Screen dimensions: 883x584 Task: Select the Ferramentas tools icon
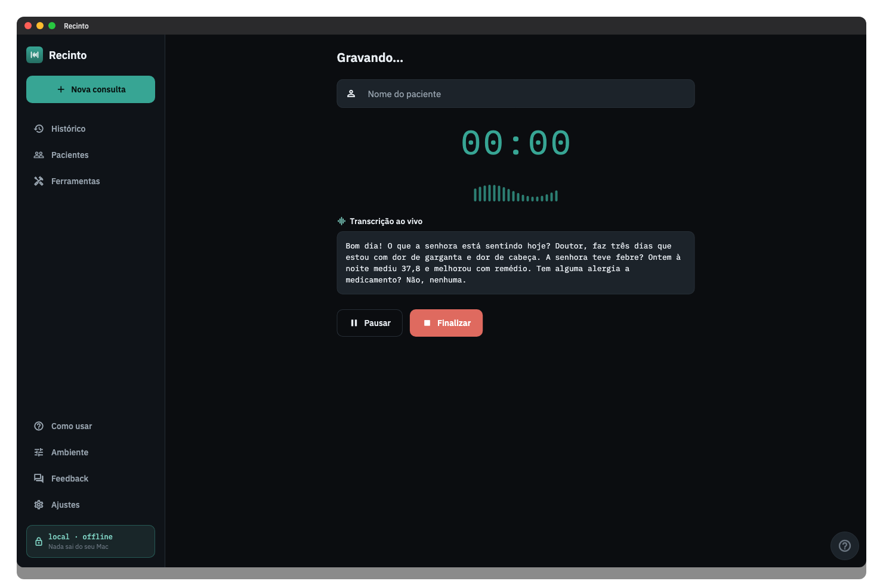[x=39, y=181]
